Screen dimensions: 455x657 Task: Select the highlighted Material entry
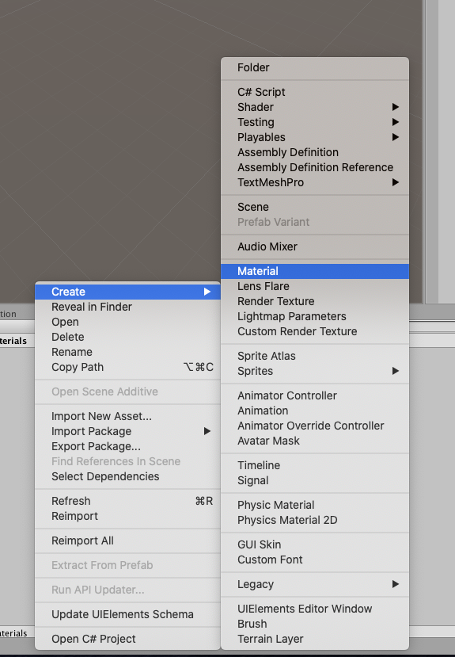point(315,271)
